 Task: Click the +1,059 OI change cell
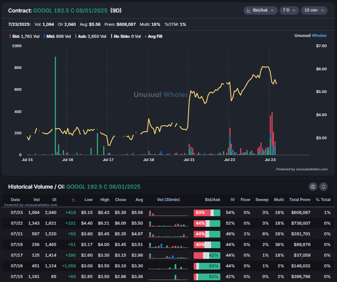pyautogui.click(x=69, y=266)
